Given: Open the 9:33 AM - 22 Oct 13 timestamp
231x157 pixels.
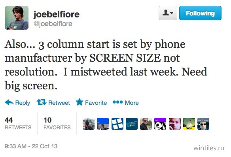Looking at the screenshot, I should click(31, 146).
